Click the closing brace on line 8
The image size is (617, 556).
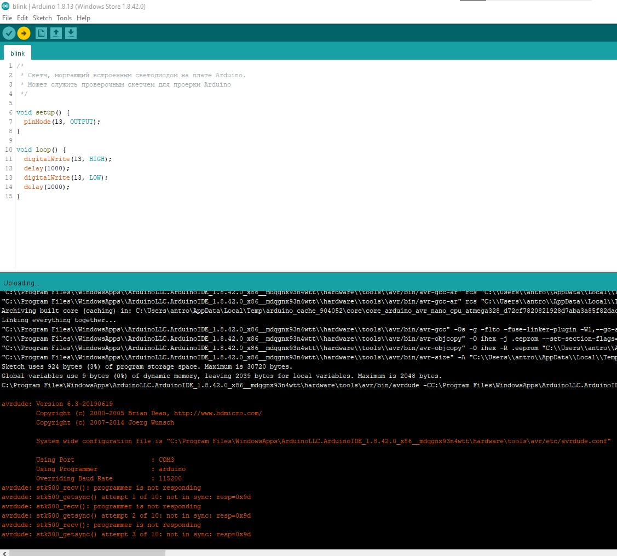[18, 131]
